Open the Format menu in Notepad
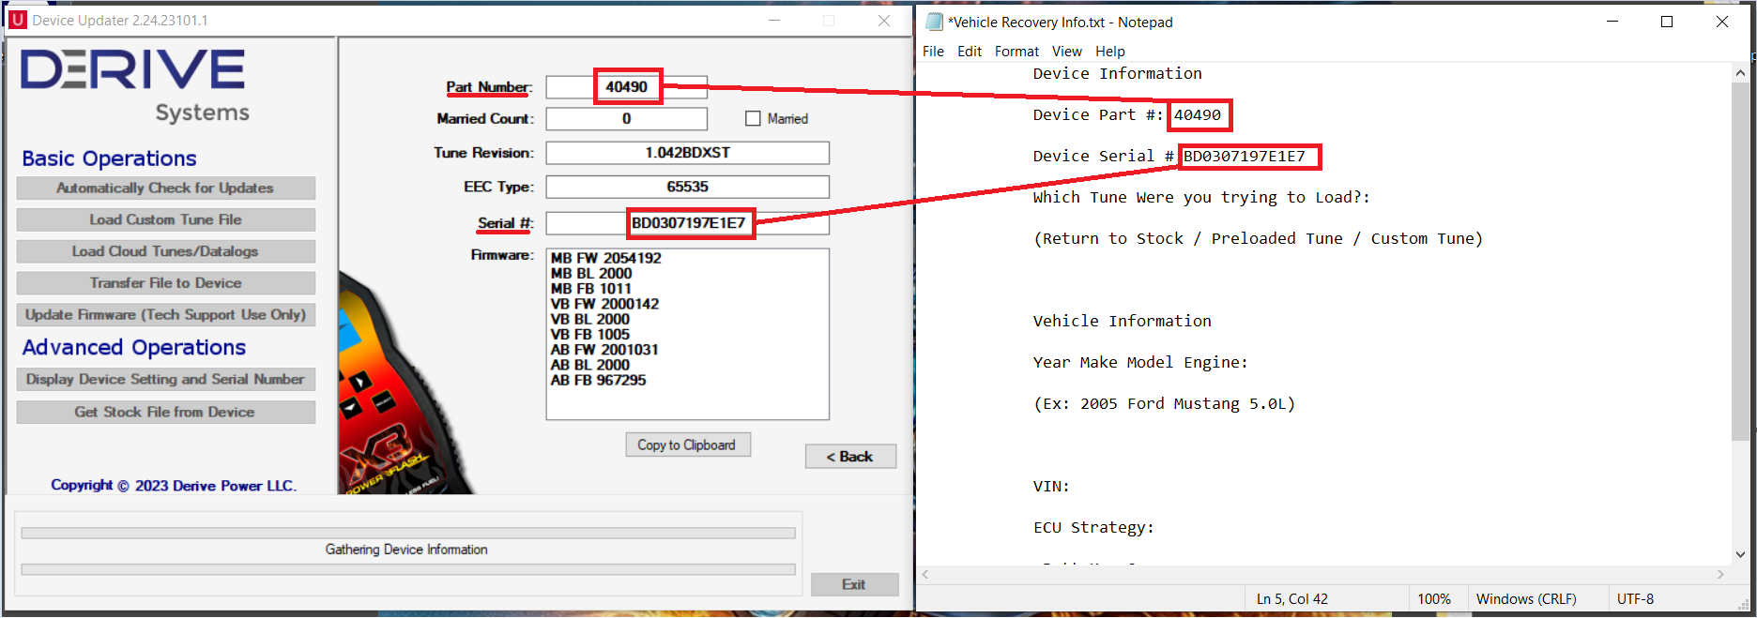Viewport: 1757px width, 618px height. pyautogui.click(x=1016, y=52)
